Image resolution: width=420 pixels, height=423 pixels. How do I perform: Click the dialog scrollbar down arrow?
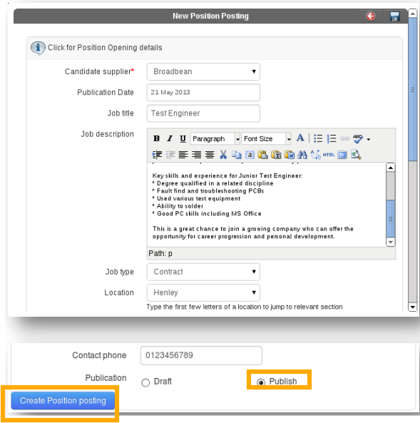(x=412, y=307)
